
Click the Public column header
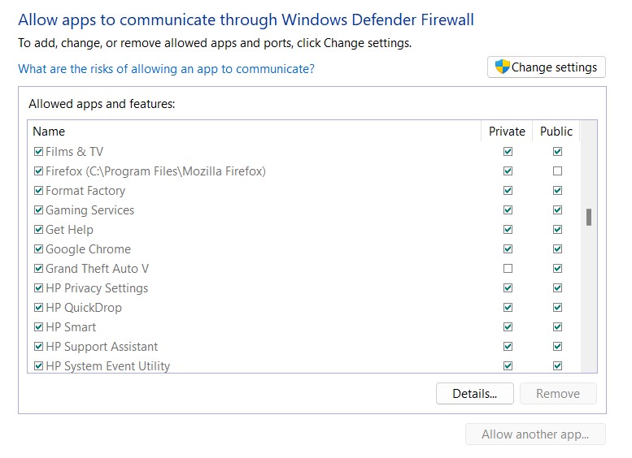[x=556, y=132]
